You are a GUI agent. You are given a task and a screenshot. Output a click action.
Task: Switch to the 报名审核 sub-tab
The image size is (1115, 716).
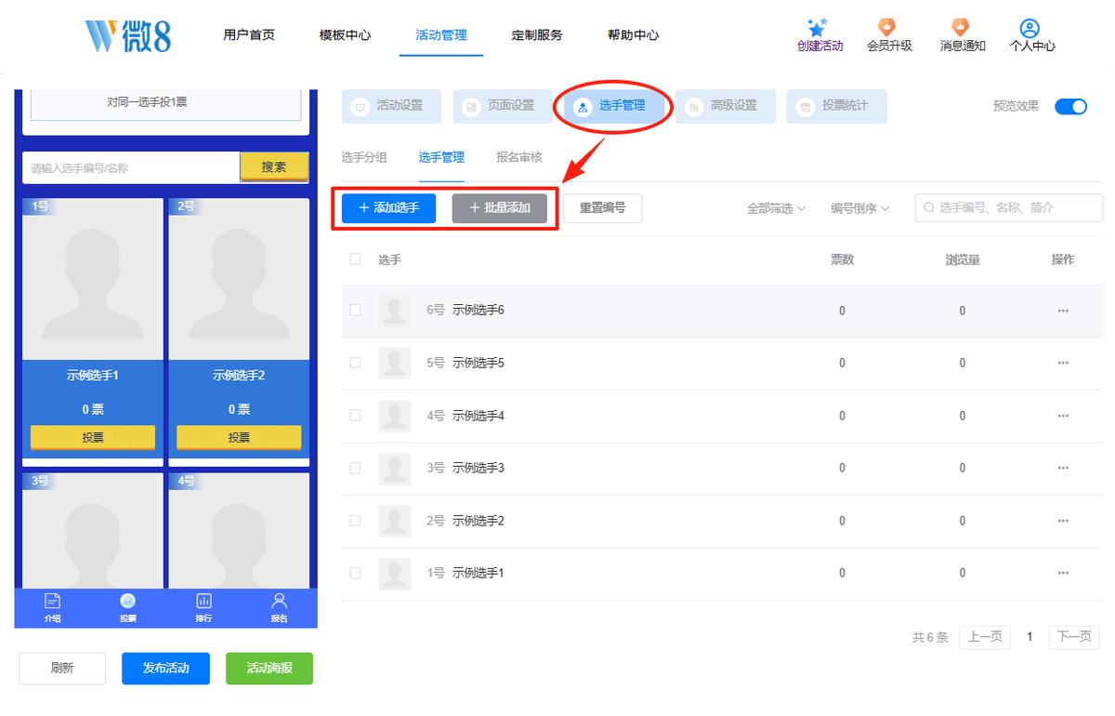point(518,157)
